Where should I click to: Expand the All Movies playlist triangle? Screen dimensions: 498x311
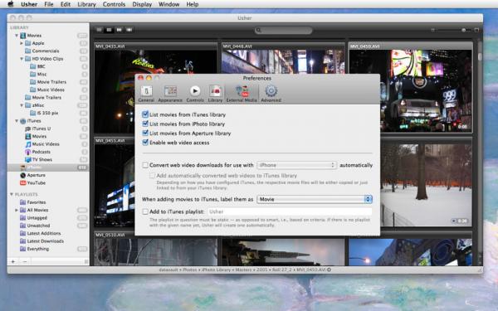click(17, 210)
